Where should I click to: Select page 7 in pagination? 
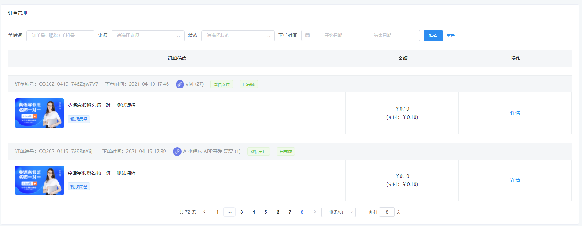(x=290, y=212)
